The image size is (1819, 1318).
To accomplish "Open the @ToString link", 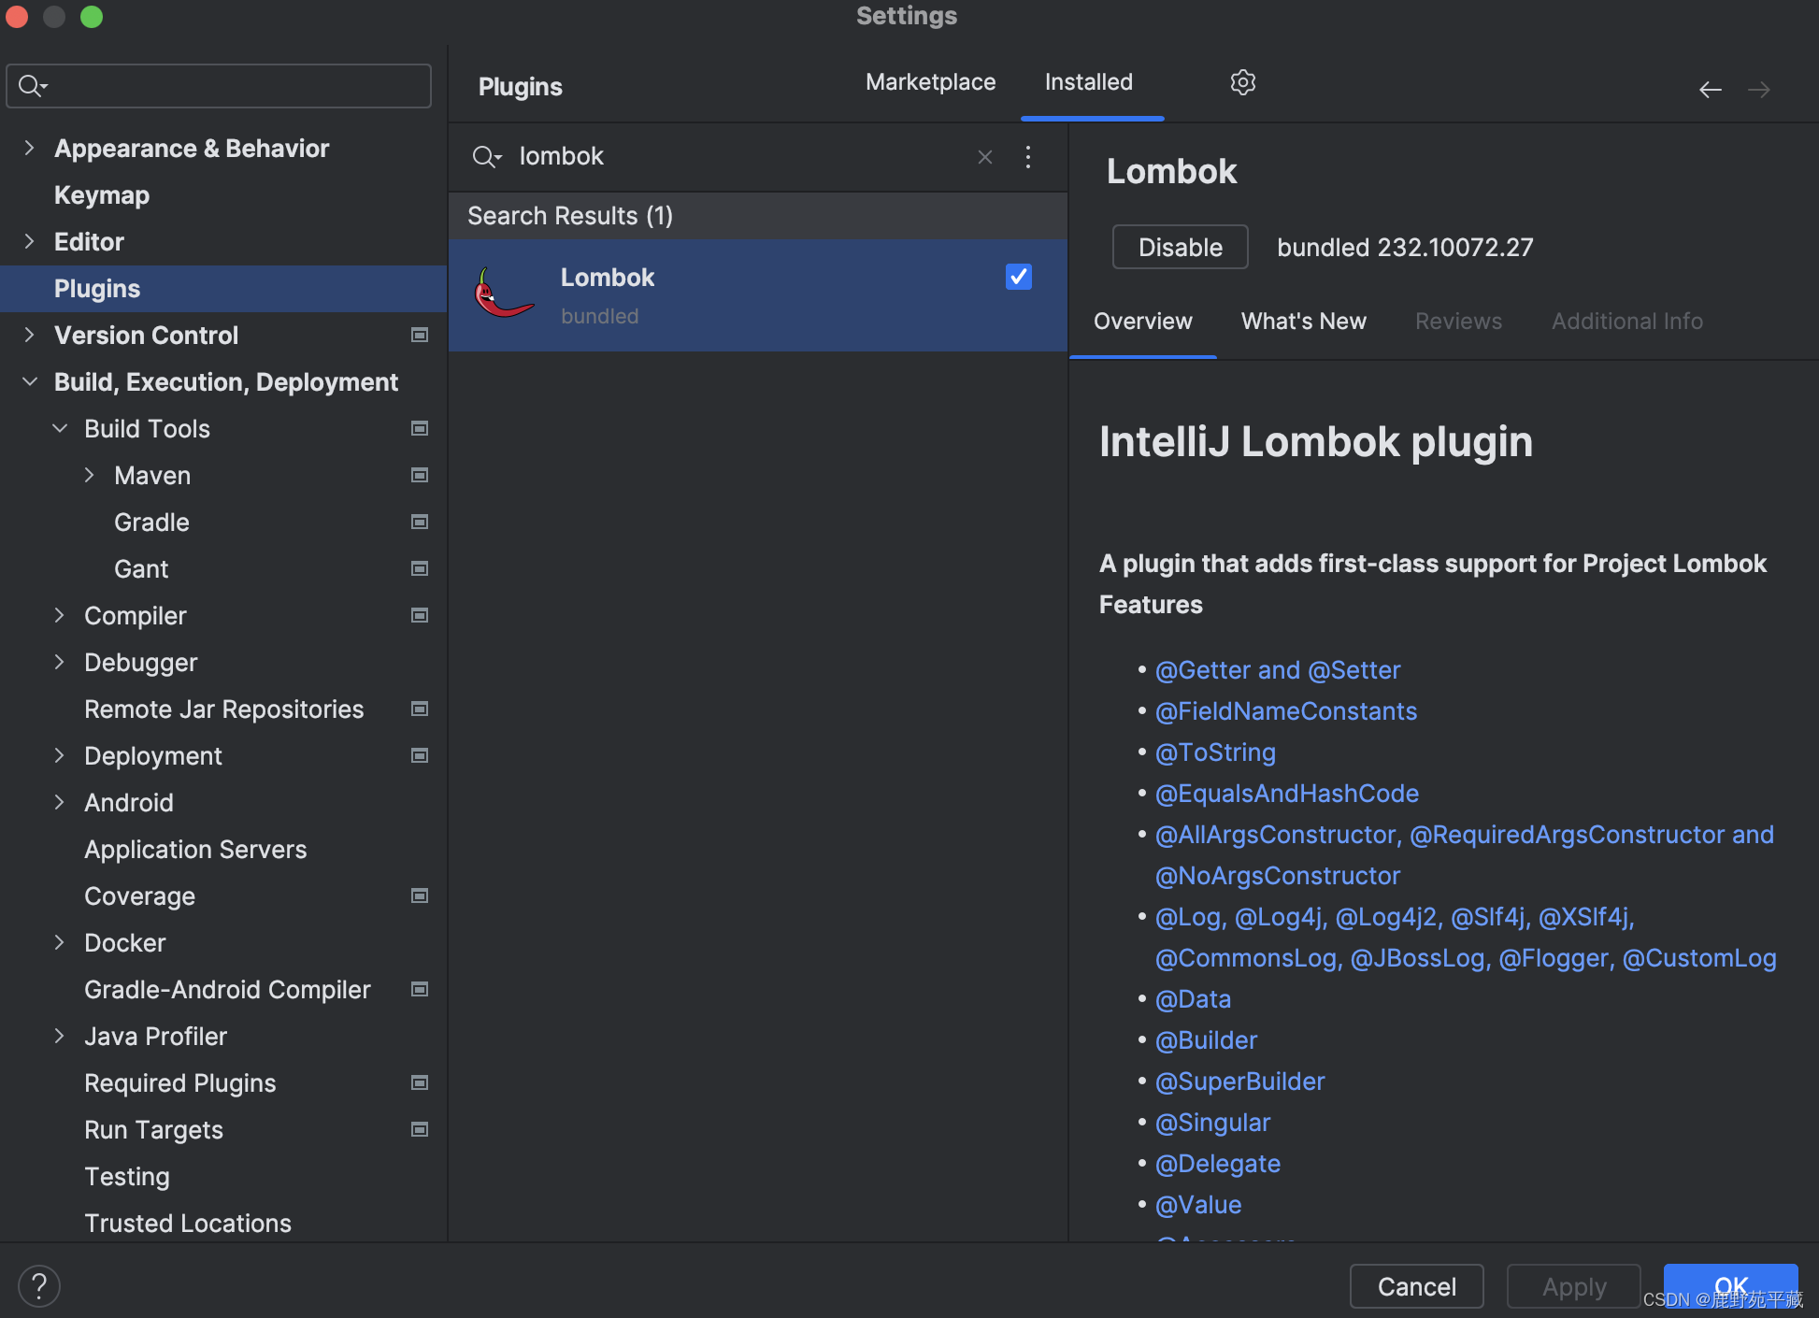I will 1215,752.
